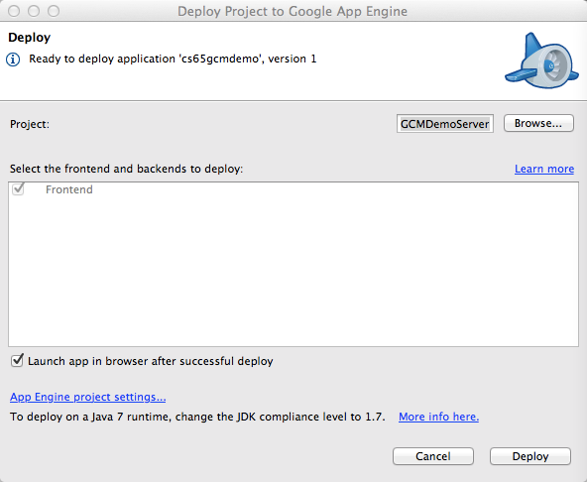Viewport: 587px width, 482px height.
Task: Follow the Learn more link
Action: coord(544,169)
